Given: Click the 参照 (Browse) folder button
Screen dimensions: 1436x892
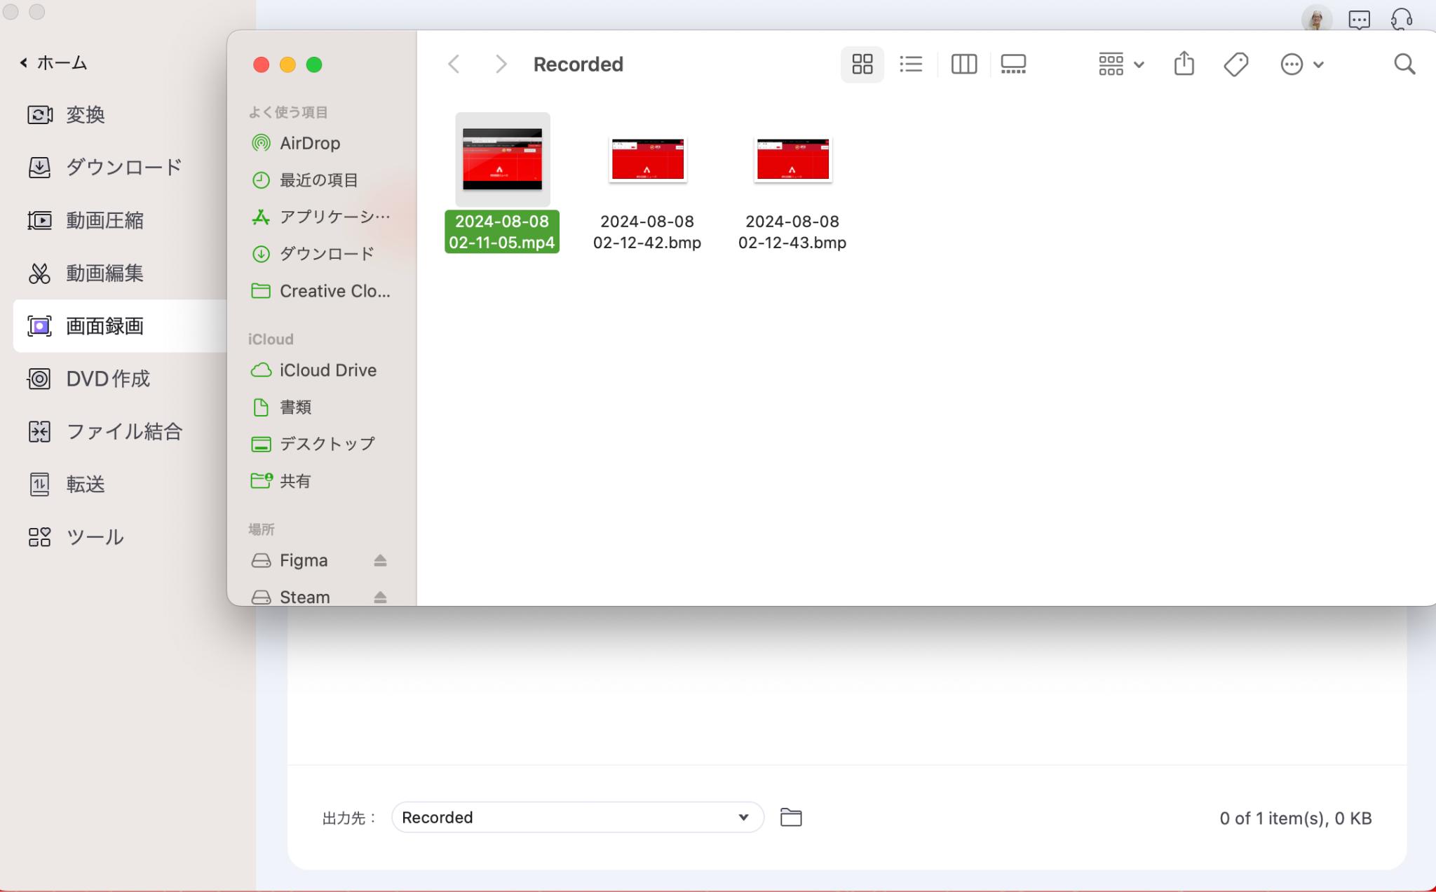Looking at the screenshot, I should 790,817.
